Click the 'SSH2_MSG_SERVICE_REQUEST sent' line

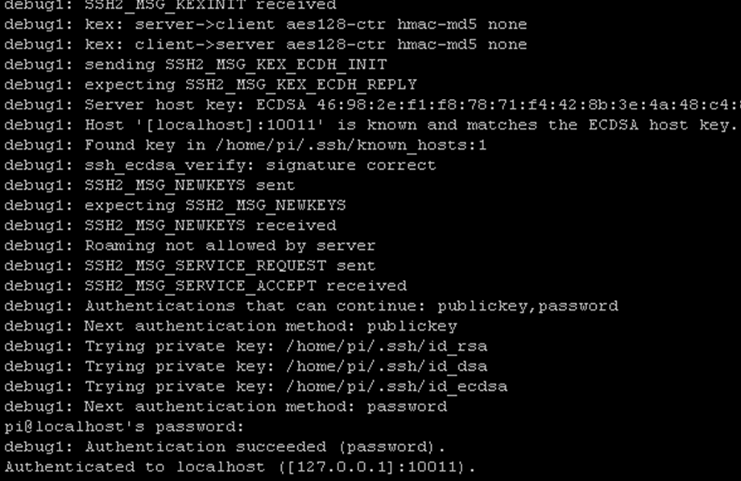190,266
